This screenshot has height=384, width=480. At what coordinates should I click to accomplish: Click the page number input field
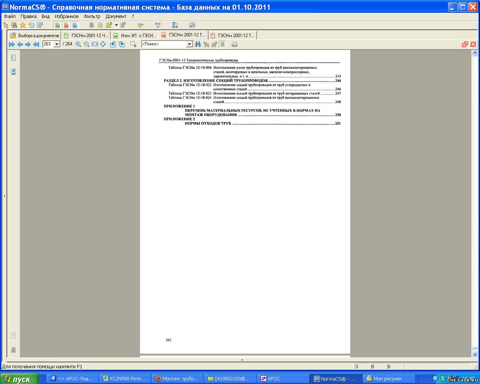(x=48, y=44)
